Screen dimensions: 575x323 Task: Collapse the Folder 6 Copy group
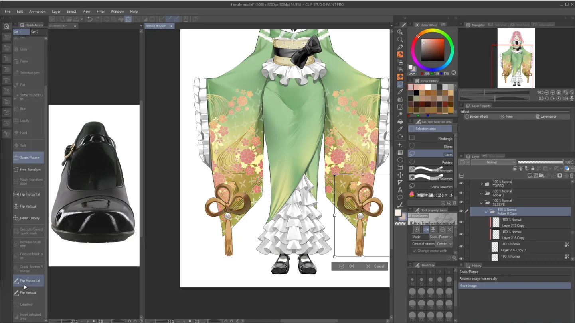(x=486, y=212)
